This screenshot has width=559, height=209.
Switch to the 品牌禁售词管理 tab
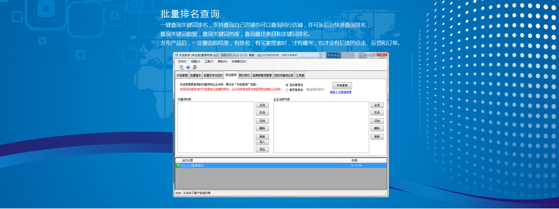[262, 75]
